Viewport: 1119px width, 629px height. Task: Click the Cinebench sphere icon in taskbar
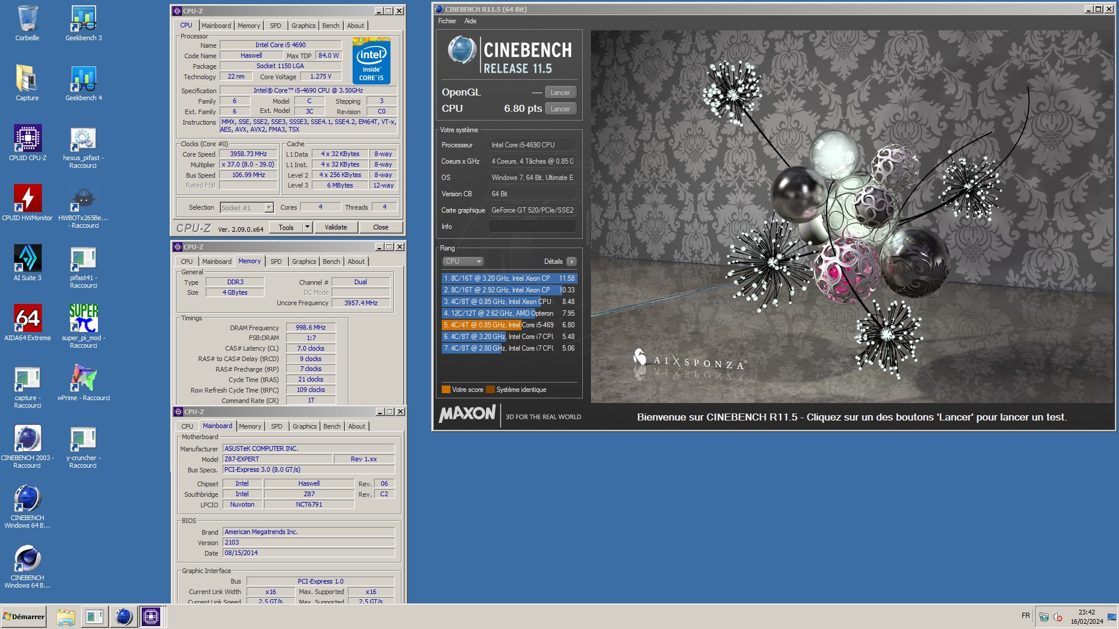tap(123, 617)
